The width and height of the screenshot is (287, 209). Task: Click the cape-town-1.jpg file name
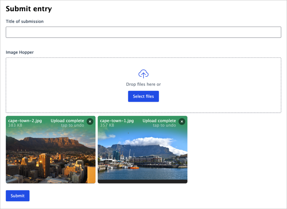[x=117, y=121]
